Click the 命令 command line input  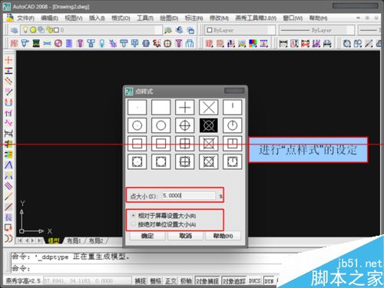(x=146, y=268)
